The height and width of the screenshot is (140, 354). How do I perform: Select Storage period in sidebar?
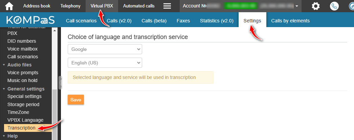(x=23, y=104)
